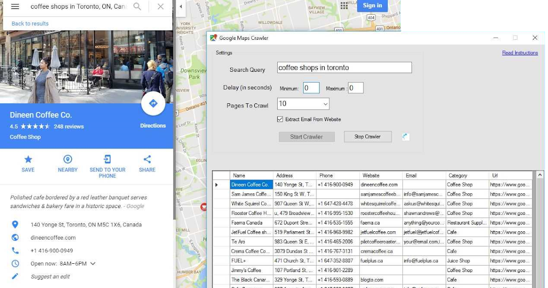
Task: Click the Email column header
Action: pyautogui.click(x=424, y=176)
